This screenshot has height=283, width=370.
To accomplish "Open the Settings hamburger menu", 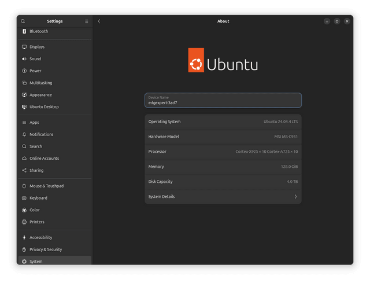I will tap(87, 21).
